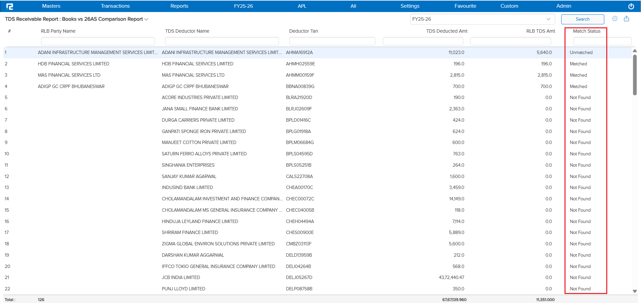Sort by Deductor Tan column header
This screenshot has width=641, height=303.
pyautogui.click(x=304, y=31)
